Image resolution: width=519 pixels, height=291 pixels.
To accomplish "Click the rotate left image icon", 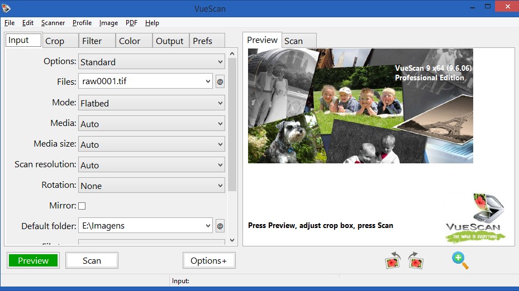I will click(393, 260).
